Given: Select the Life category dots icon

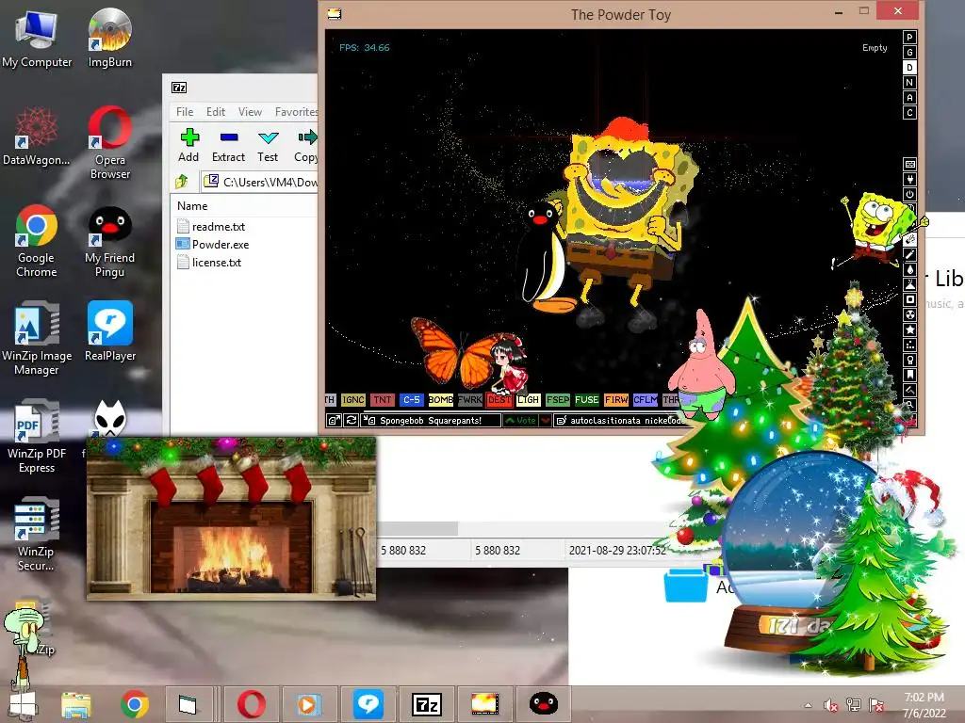Looking at the screenshot, I should click(x=909, y=345).
